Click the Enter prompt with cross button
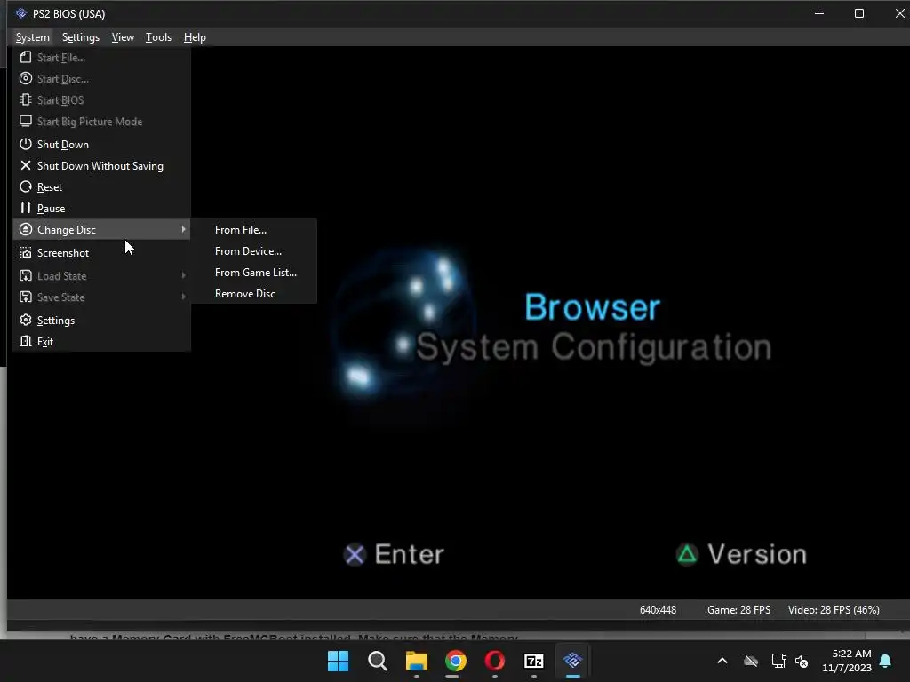Viewport: 910px width, 682px height. click(x=394, y=554)
